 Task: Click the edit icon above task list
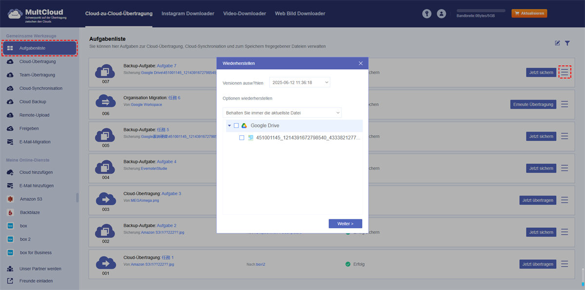click(x=557, y=43)
